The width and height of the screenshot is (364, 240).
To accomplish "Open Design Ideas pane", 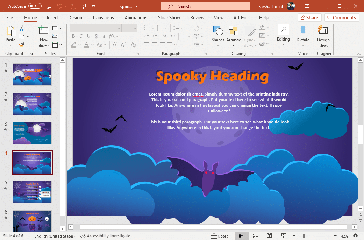I will coord(323,36).
